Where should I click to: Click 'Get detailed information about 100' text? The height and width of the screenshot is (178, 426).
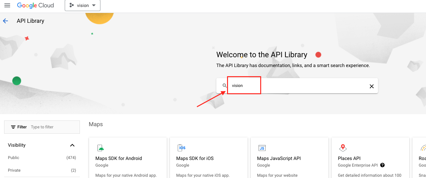(369, 175)
